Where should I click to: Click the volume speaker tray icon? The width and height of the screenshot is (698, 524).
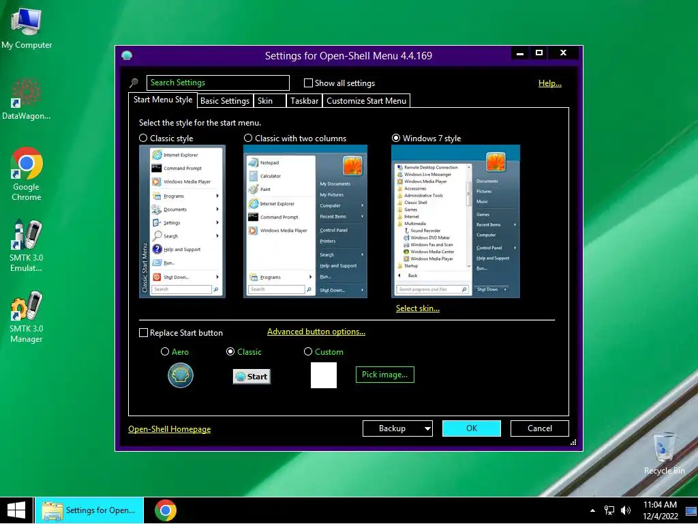[x=626, y=510]
